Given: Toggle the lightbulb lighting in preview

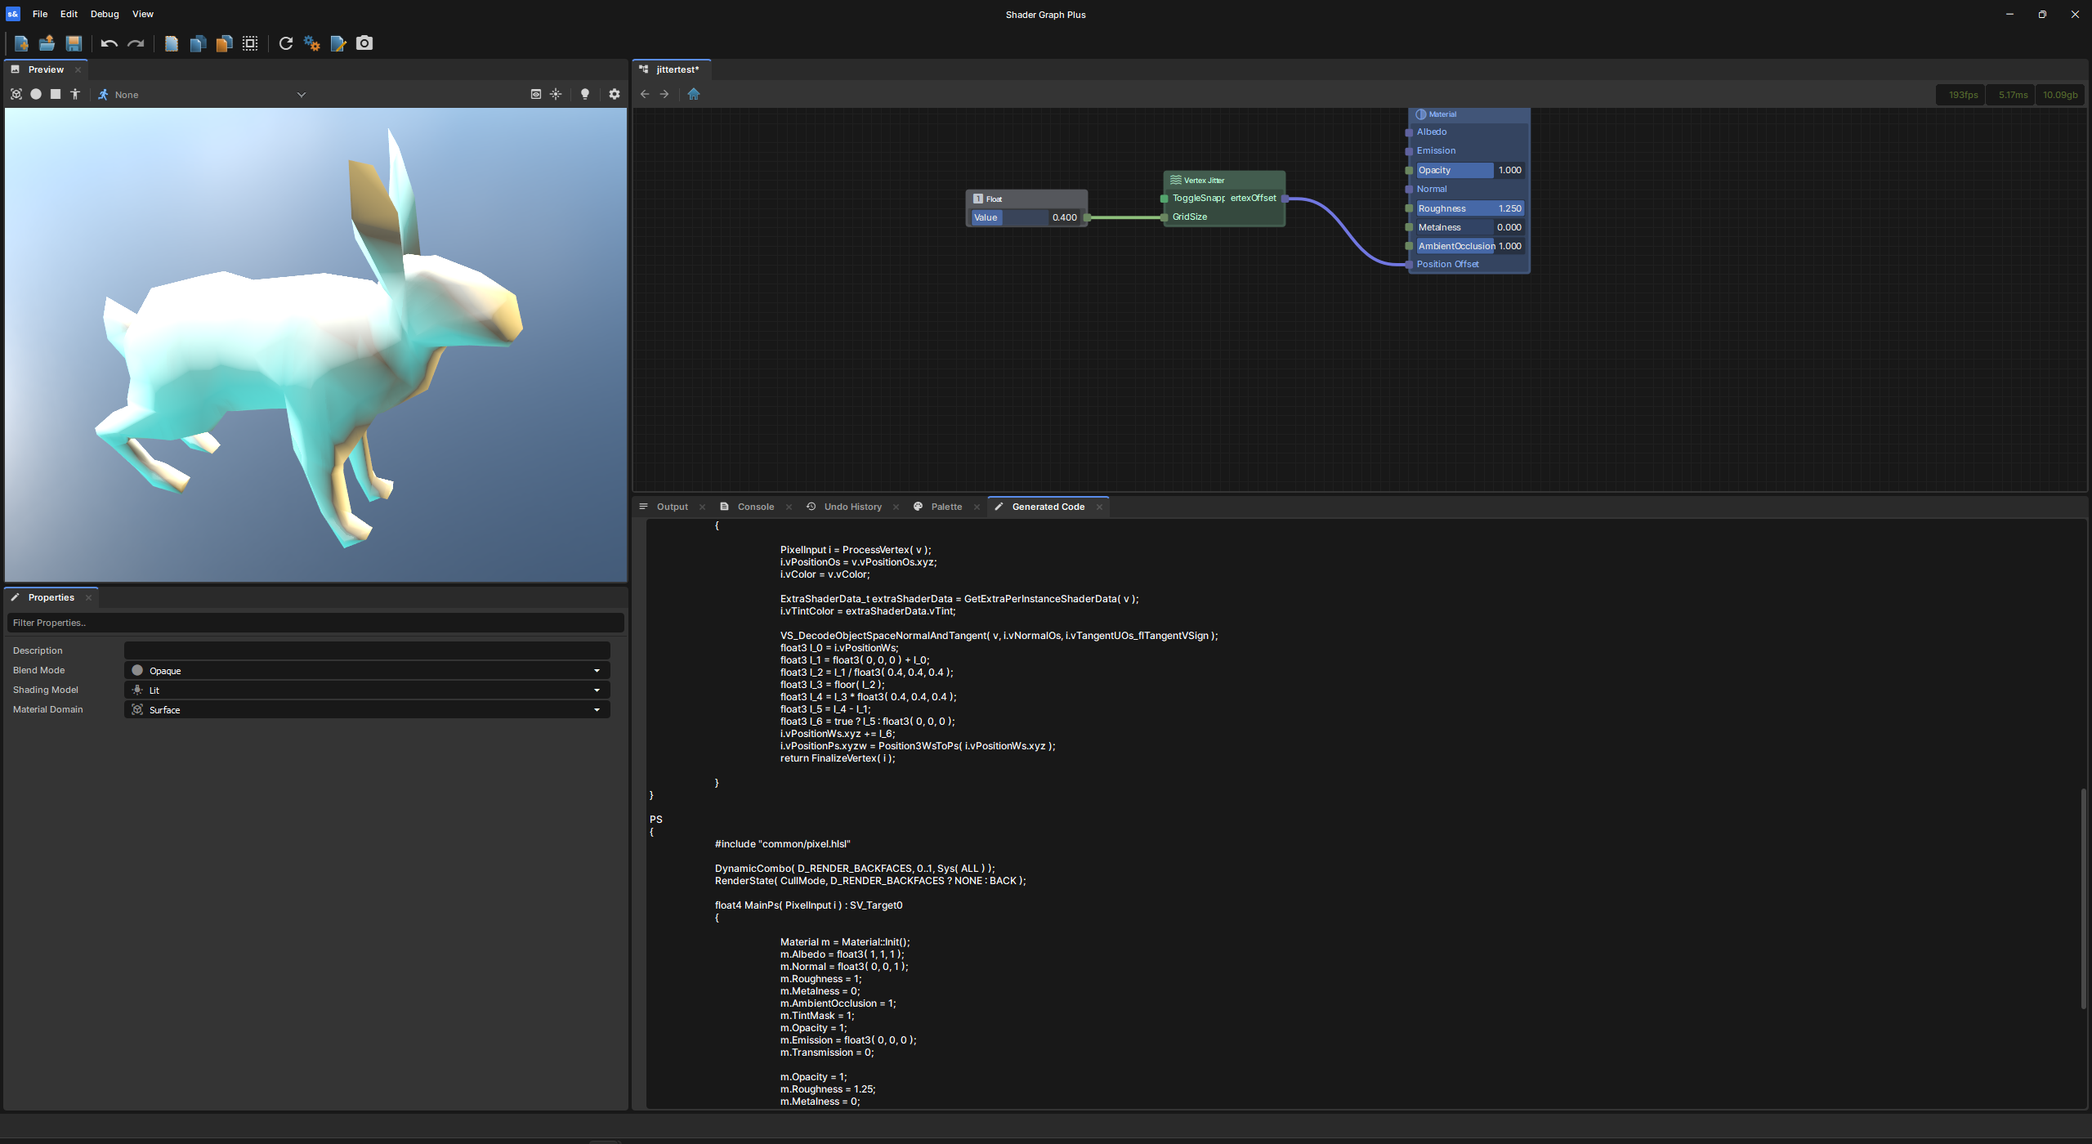Looking at the screenshot, I should point(585,94).
